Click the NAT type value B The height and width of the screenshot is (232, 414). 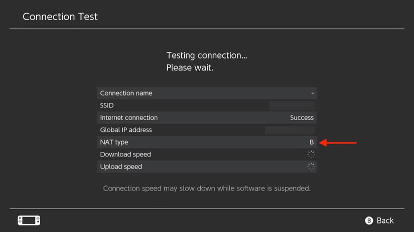(x=312, y=142)
